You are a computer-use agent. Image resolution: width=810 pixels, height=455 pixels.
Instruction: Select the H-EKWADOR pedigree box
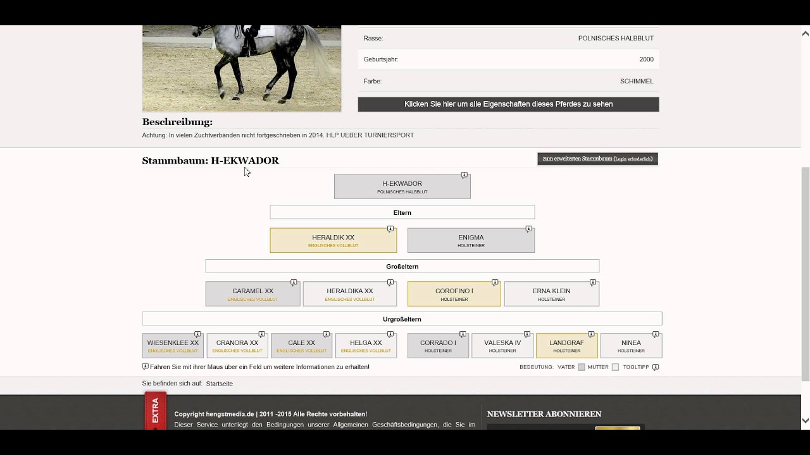tap(402, 186)
